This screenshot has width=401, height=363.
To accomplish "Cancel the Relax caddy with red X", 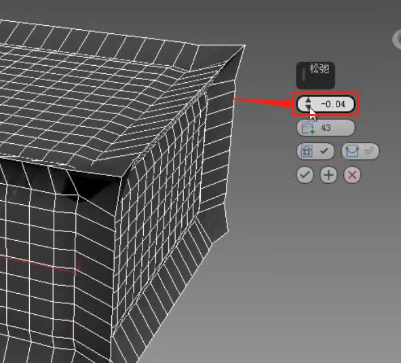I will point(352,175).
